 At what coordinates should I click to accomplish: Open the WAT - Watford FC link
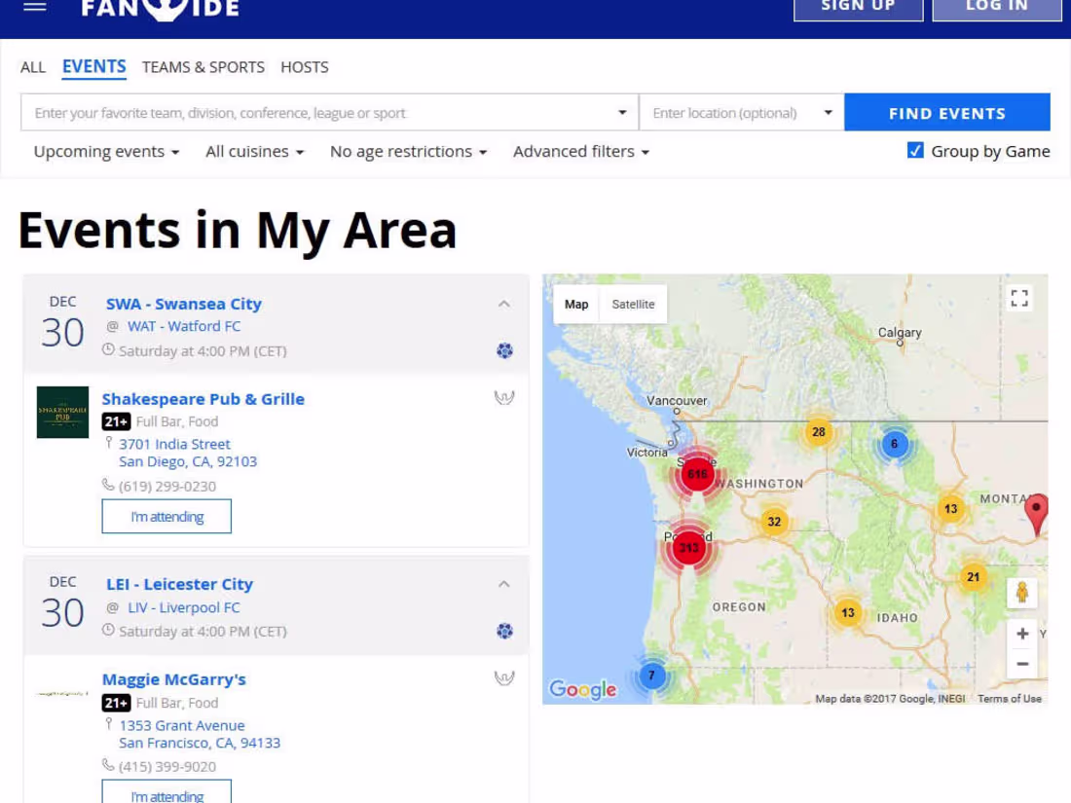click(x=184, y=326)
